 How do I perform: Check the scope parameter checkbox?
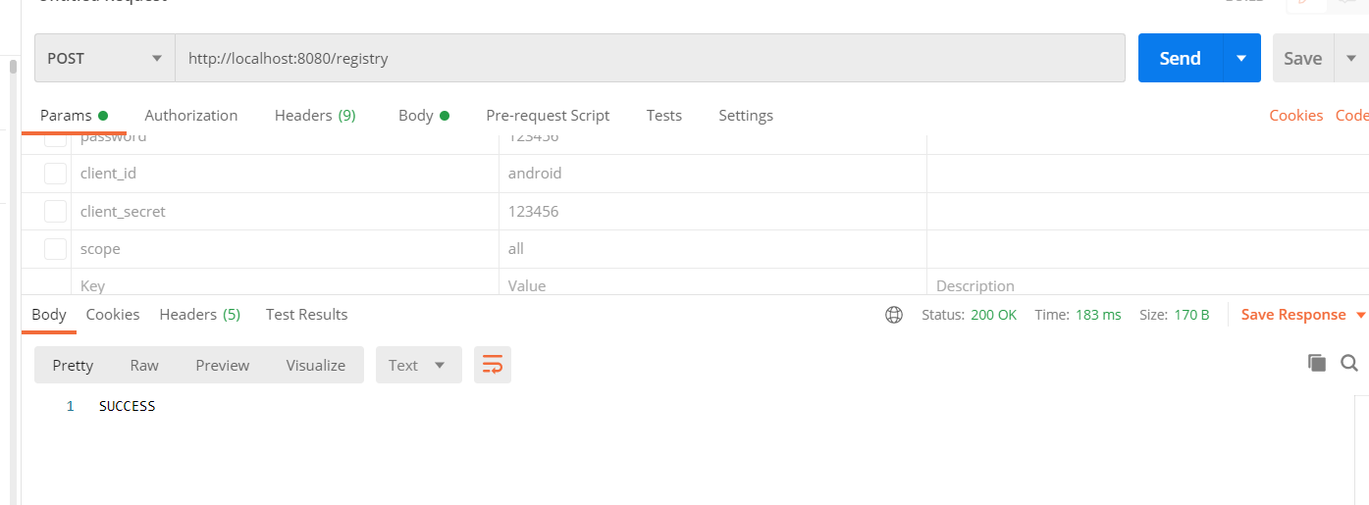pyautogui.click(x=56, y=249)
